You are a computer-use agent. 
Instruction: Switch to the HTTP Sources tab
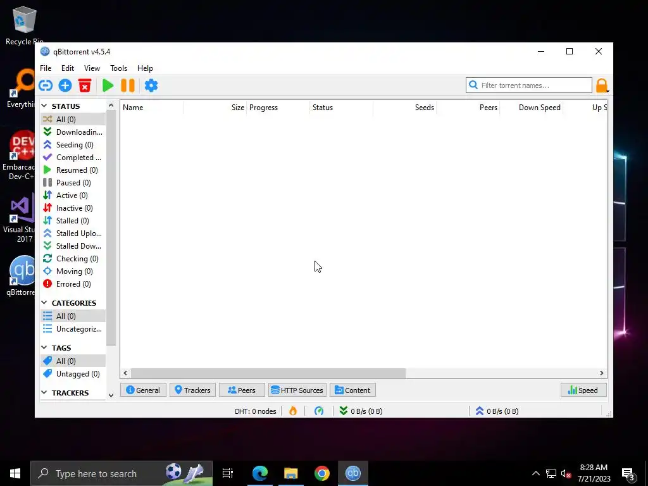pyautogui.click(x=297, y=390)
